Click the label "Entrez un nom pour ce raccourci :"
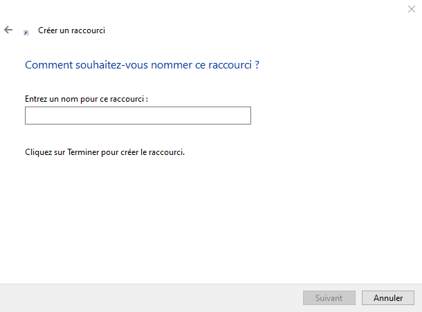 click(x=86, y=99)
